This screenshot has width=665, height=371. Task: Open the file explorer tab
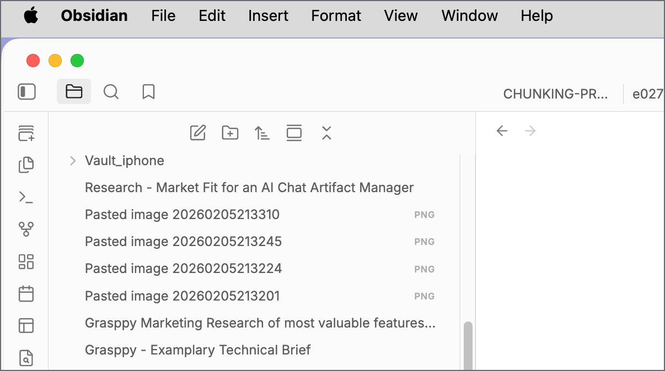pos(74,91)
